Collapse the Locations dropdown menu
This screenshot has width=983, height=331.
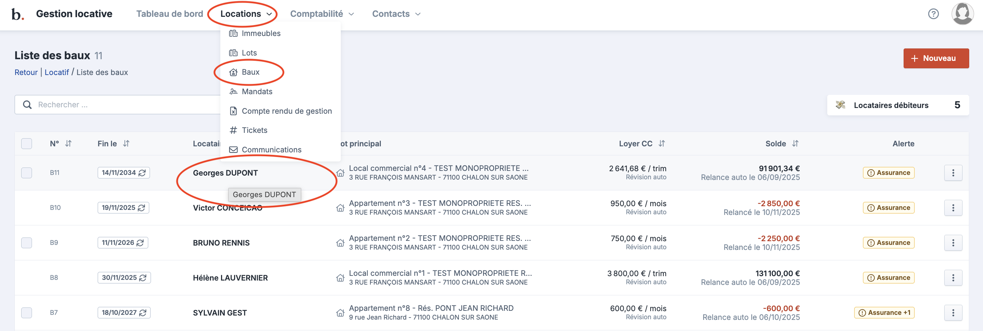[x=246, y=14]
